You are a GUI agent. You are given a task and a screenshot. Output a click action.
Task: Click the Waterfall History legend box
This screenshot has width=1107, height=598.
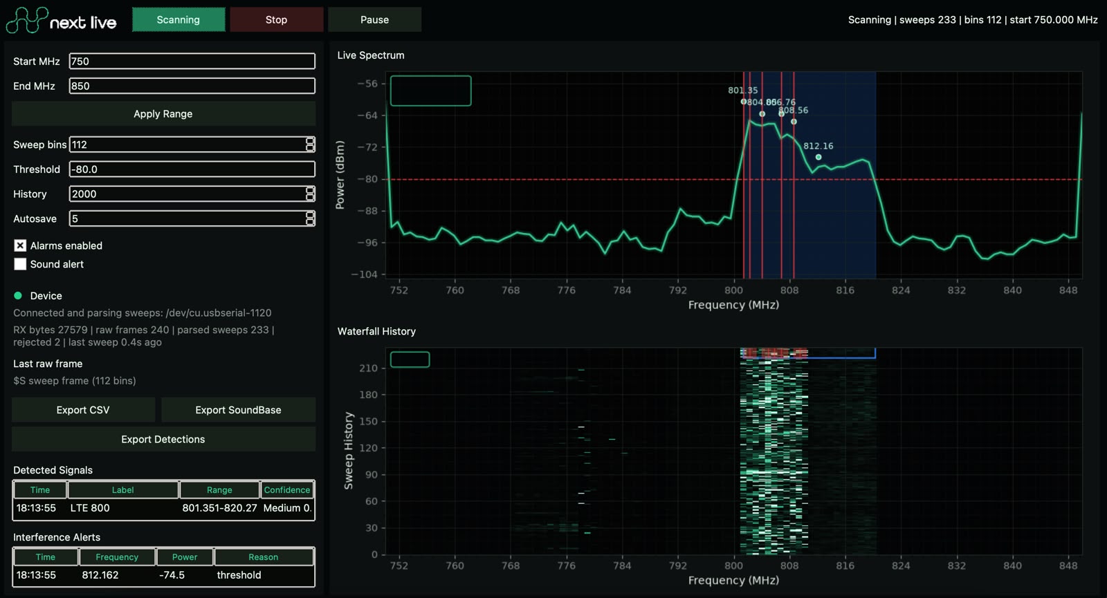pyautogui.click(x=410, y=359)
